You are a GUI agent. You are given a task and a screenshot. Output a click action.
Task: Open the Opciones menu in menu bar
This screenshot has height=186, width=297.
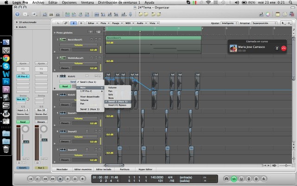69,2
